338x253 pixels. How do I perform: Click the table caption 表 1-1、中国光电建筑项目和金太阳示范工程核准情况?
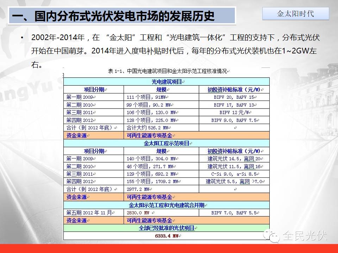[x=168, y=71]
